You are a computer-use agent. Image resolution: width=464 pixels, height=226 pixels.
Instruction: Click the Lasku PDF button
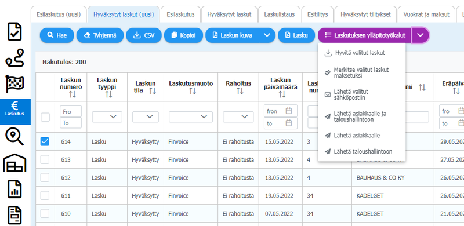click(x=296, y=35)
